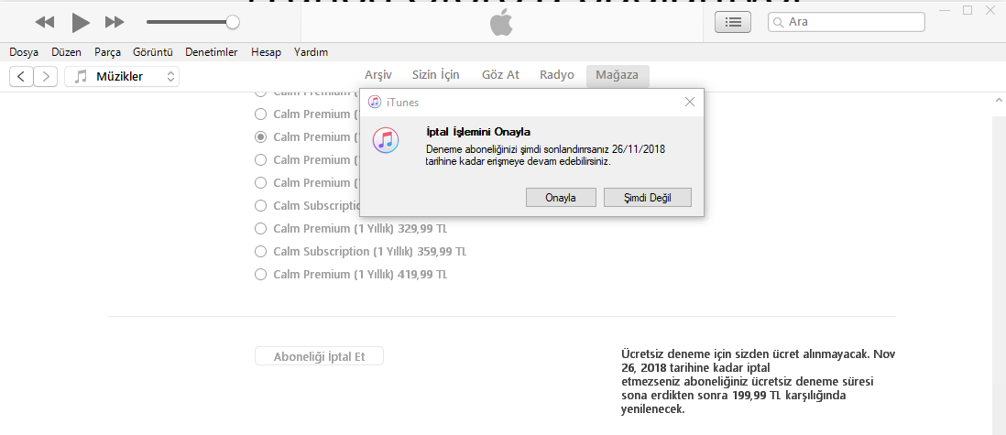This screenshot has width=1006, height=435.
Task: Select the Calm Subscription radio just above 329,99 TL
Action: click(x=260, y=205)
